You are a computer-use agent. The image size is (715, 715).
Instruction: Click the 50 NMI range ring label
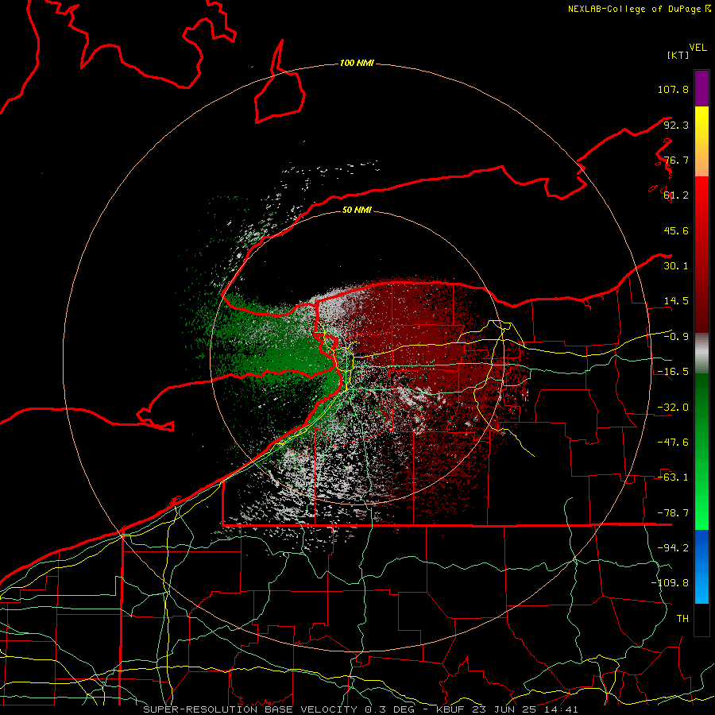357,210
